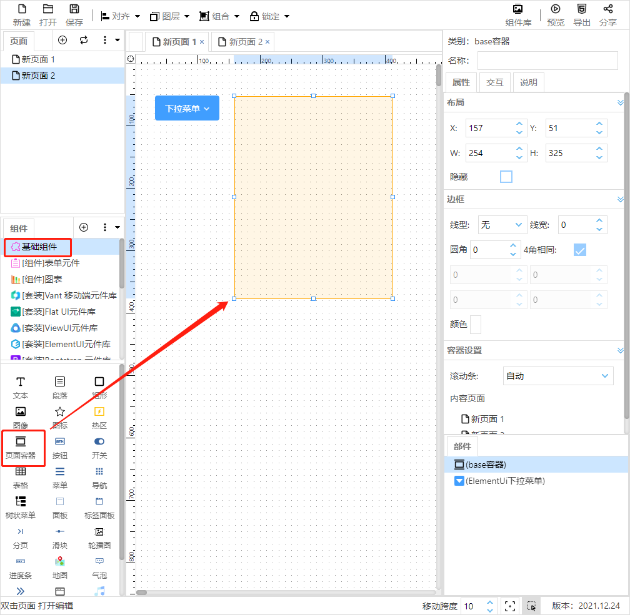630x615 pixels.
Task: Switch to the 新页面 2 canvas tab
Action: (x=241, y=42)
